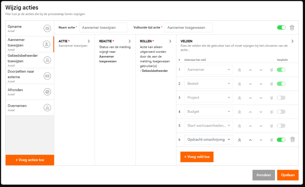This screenshot has height=187, width=305.
Task: Click the Gebiedsbeheerder role text
Action: [x=155, y=71]
